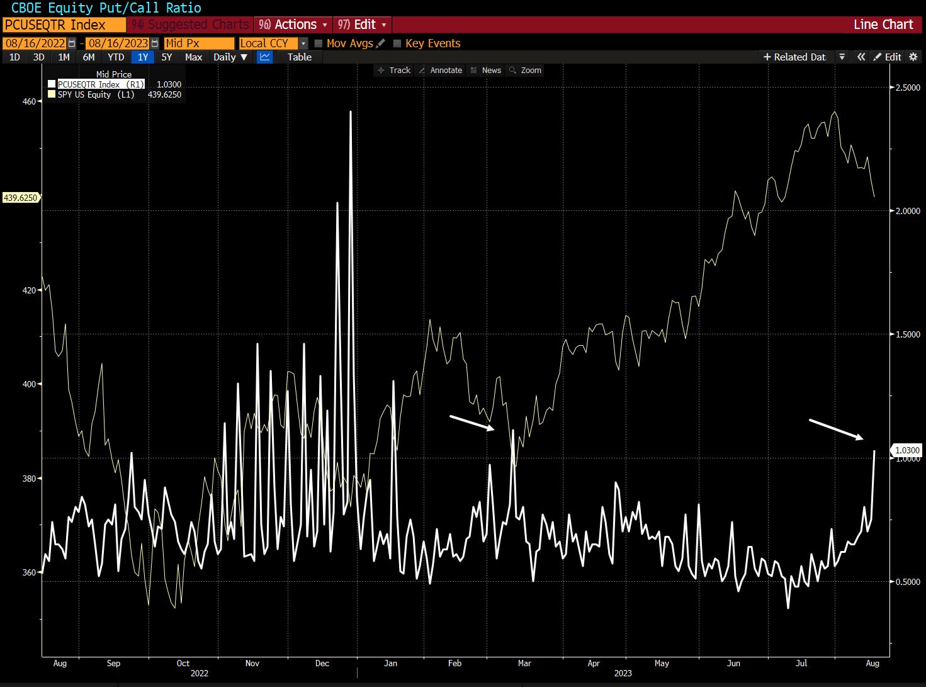Select PCUSEQTR Index (R1) legend entry
The image size is (926, 687).
[101, 84]
